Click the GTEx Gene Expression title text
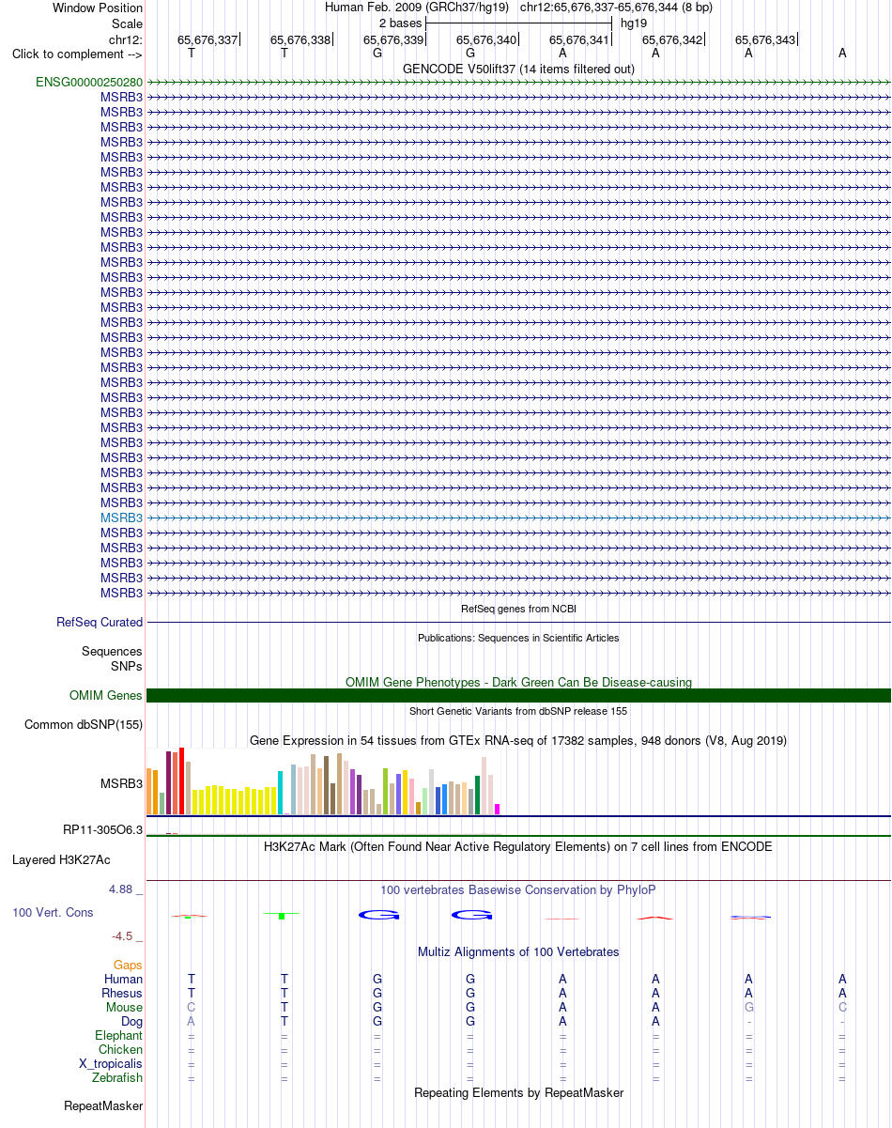 pos(518,740)
